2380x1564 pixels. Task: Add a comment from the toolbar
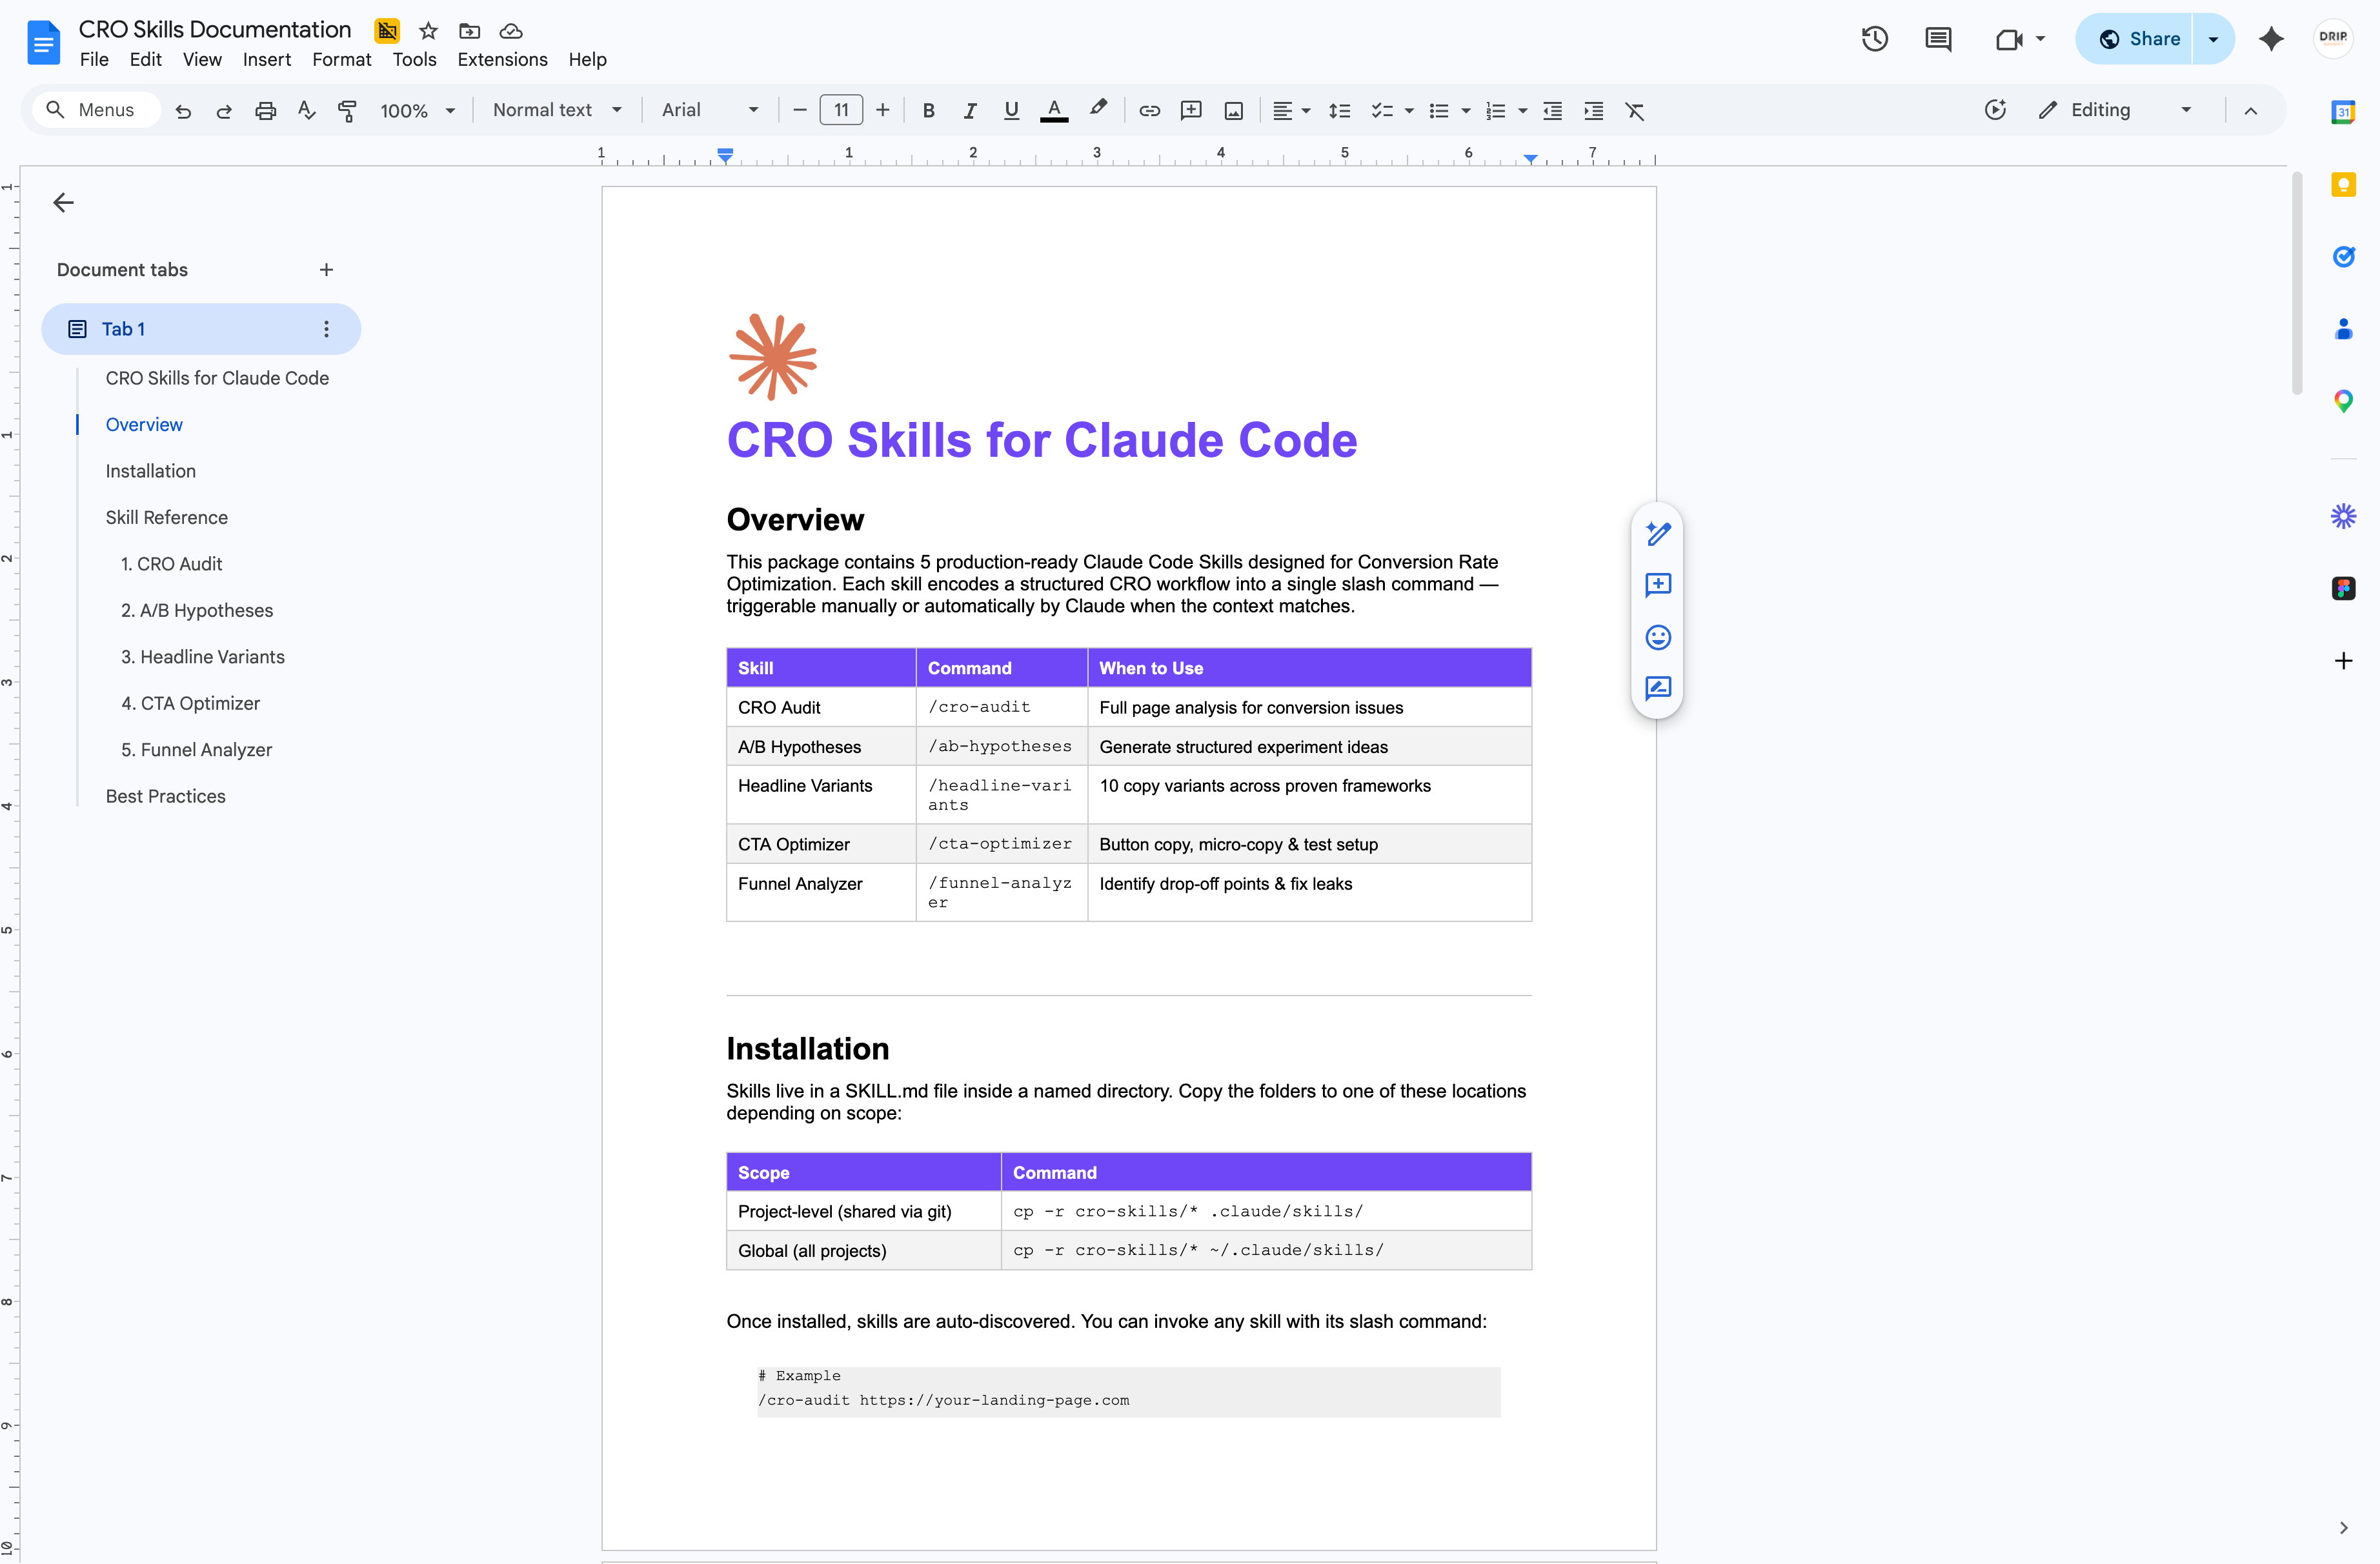(1191, 111)
